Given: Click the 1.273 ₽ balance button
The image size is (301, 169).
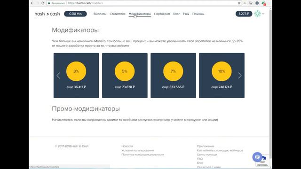Looking at the screenshot, I should pos(244,14).
